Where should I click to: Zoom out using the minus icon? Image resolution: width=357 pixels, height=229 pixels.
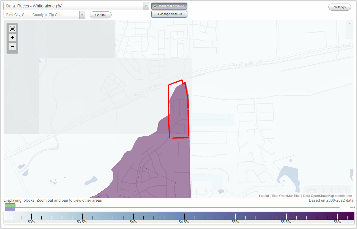[x=12, y=47]
